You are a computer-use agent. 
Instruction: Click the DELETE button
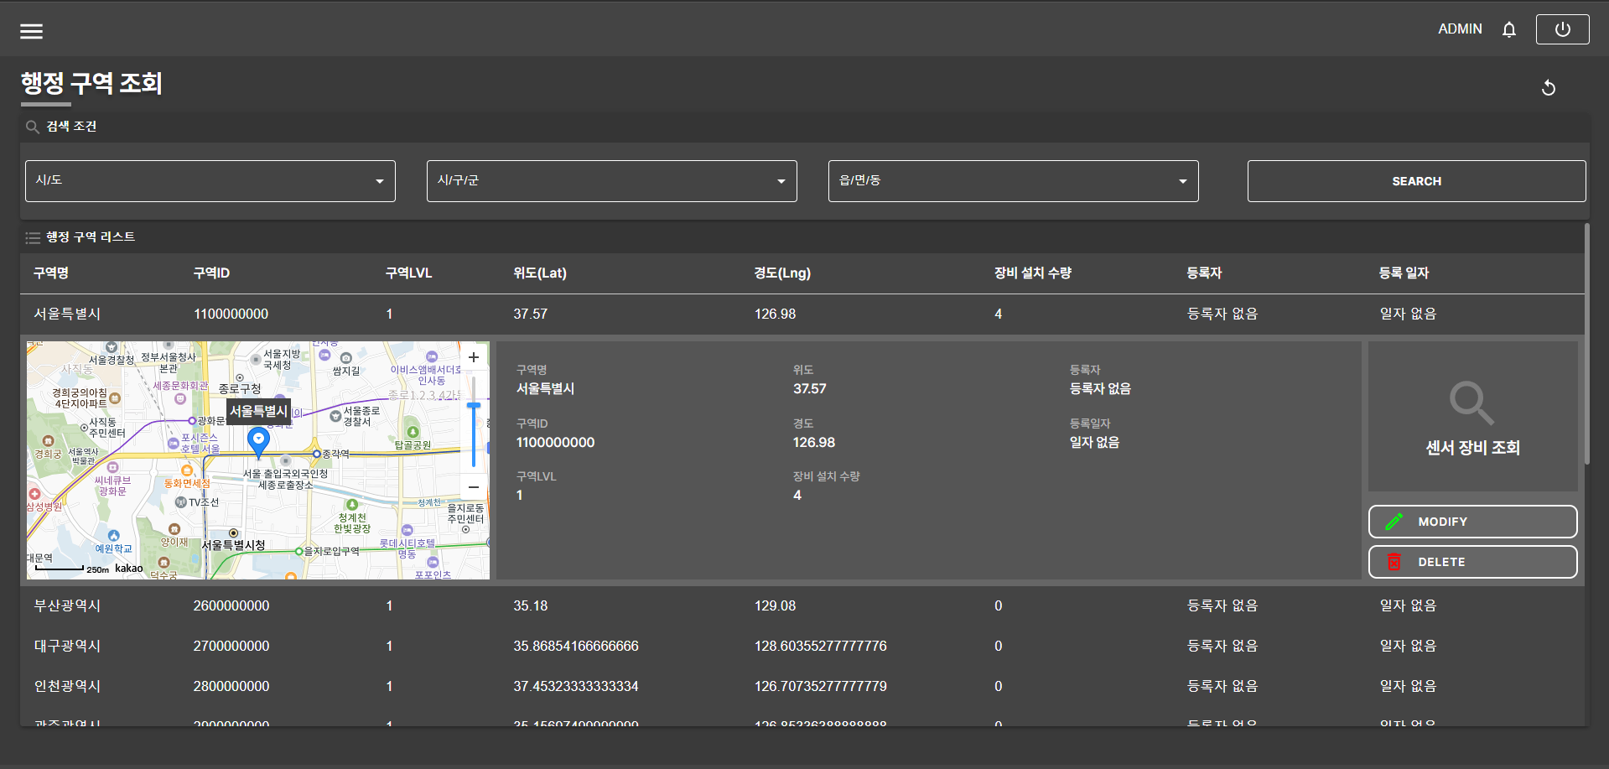[1473, 562]
